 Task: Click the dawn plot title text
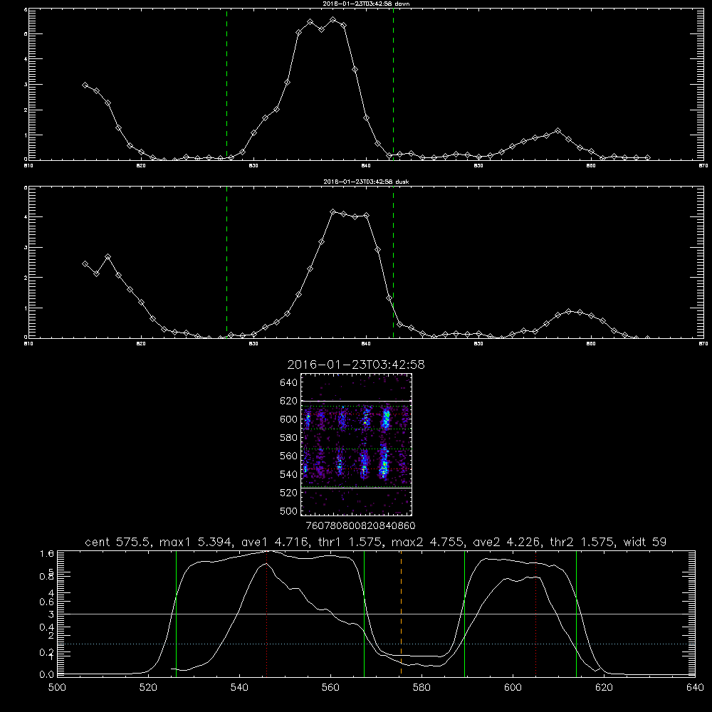click(x=366, y=4)
